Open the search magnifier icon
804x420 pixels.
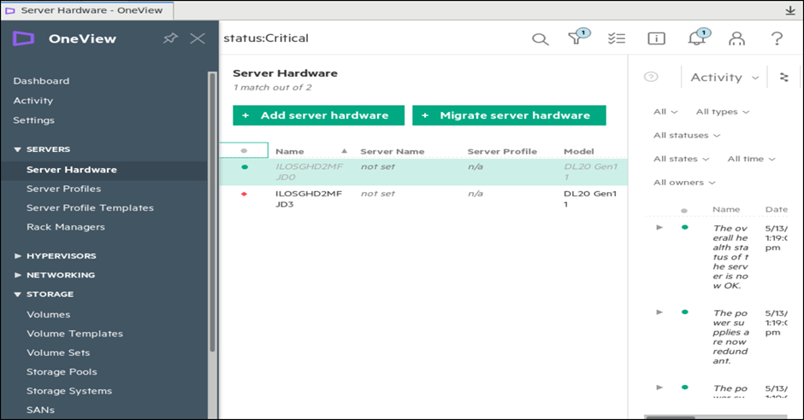(540, 39)
